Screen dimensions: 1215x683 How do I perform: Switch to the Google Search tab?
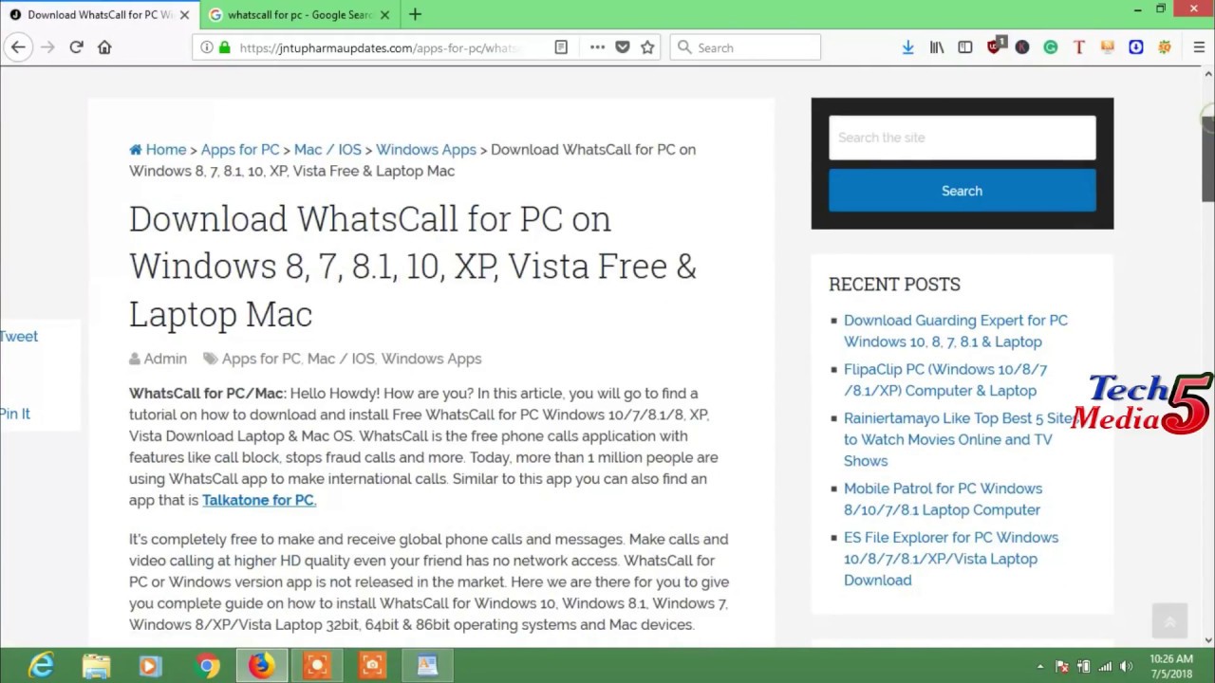[299, 14]
